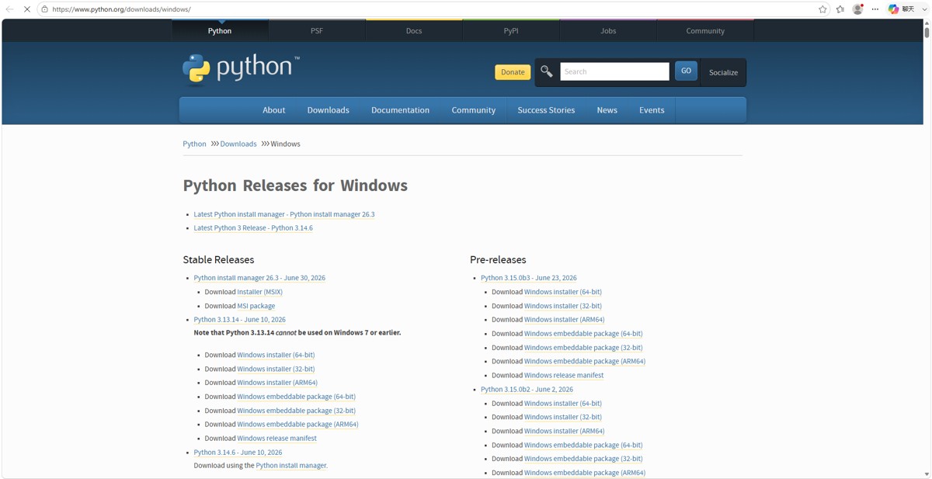Open the Documentation navigation menu

400,110
